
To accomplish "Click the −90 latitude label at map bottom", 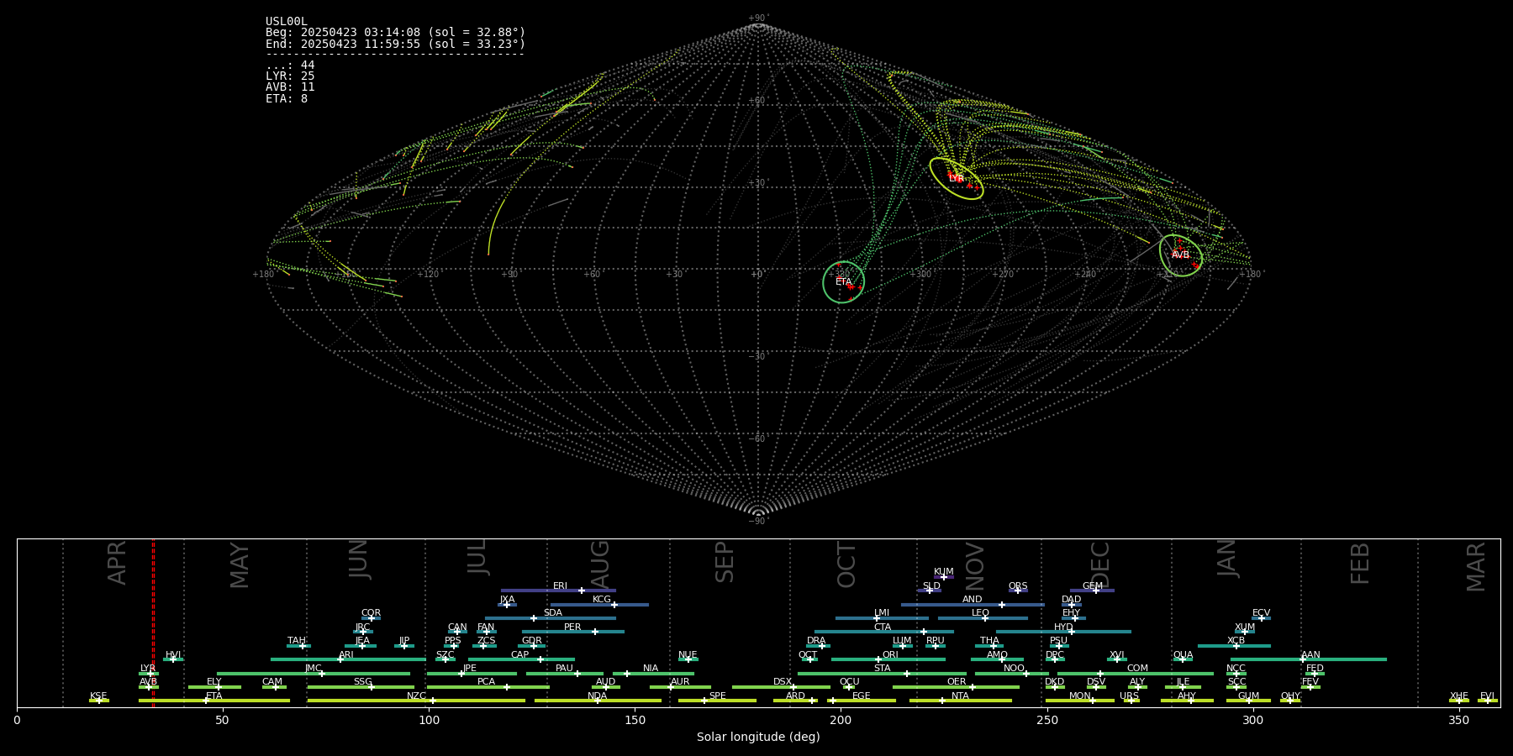I will tap(758, 522).
